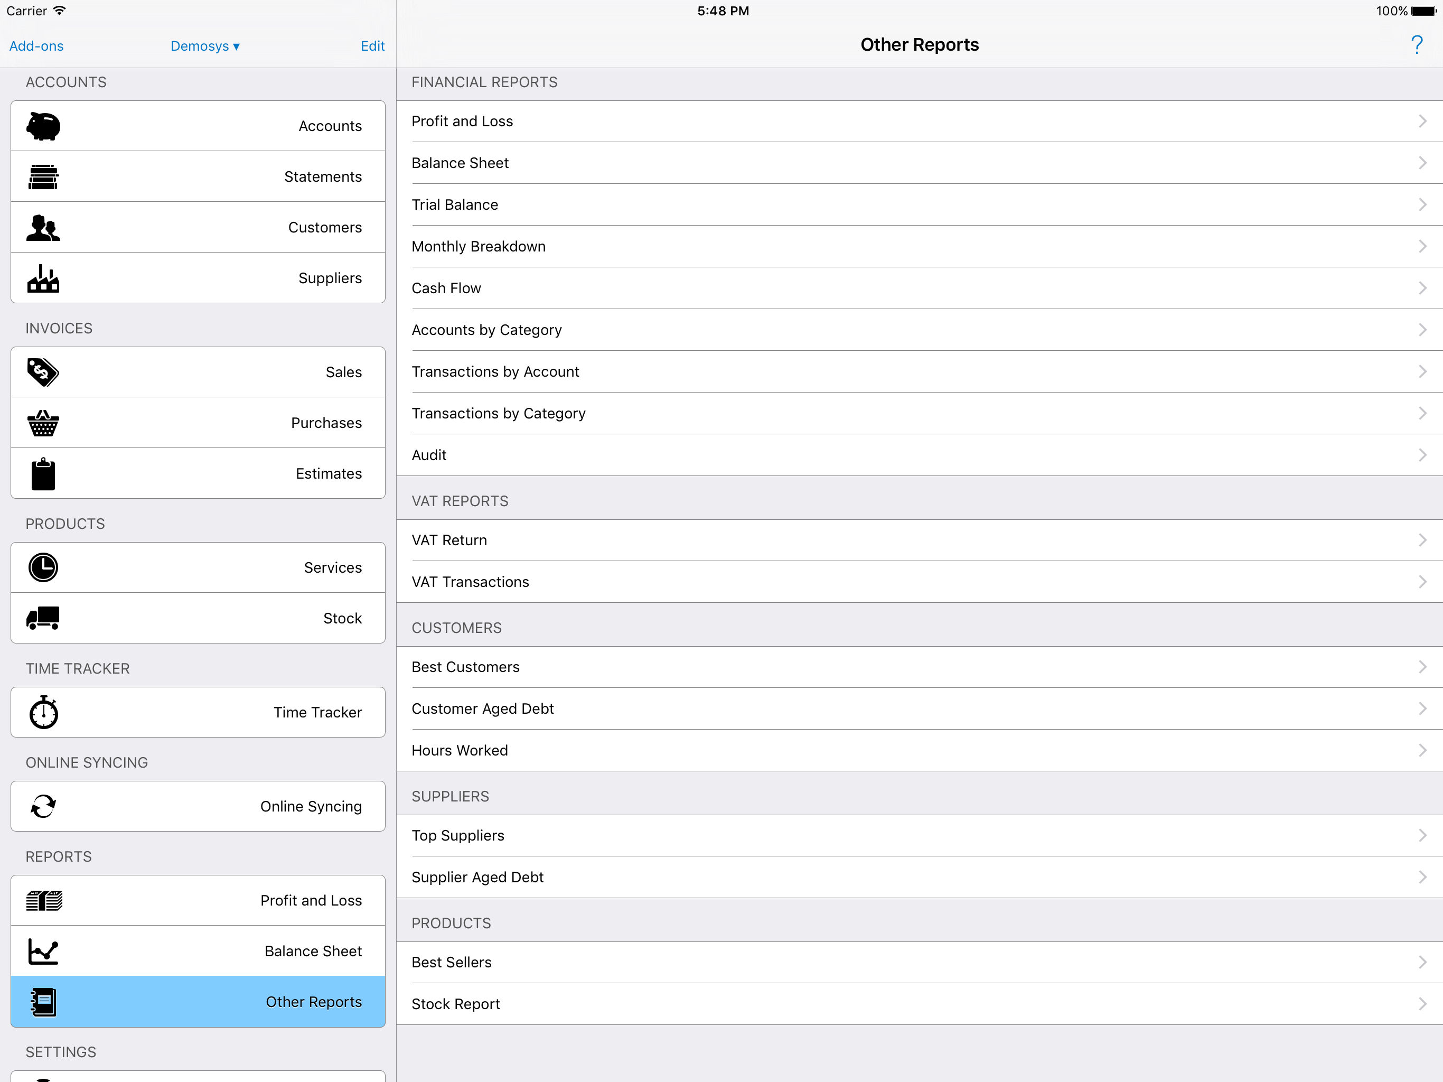Tap the stopwatch Time Tracker icon

(43, 712)
